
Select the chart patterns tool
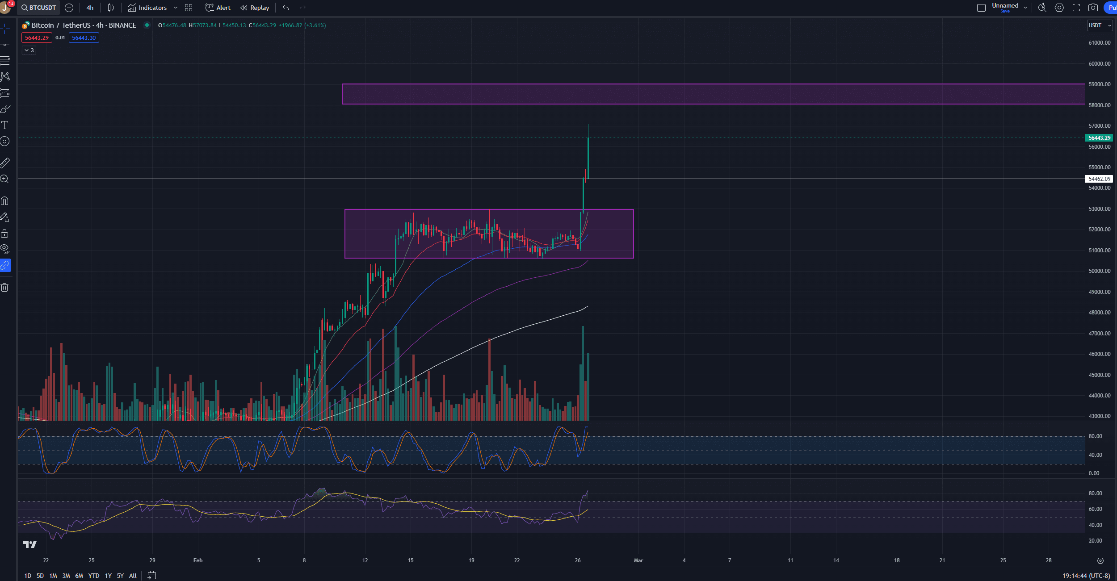point(5,77)
